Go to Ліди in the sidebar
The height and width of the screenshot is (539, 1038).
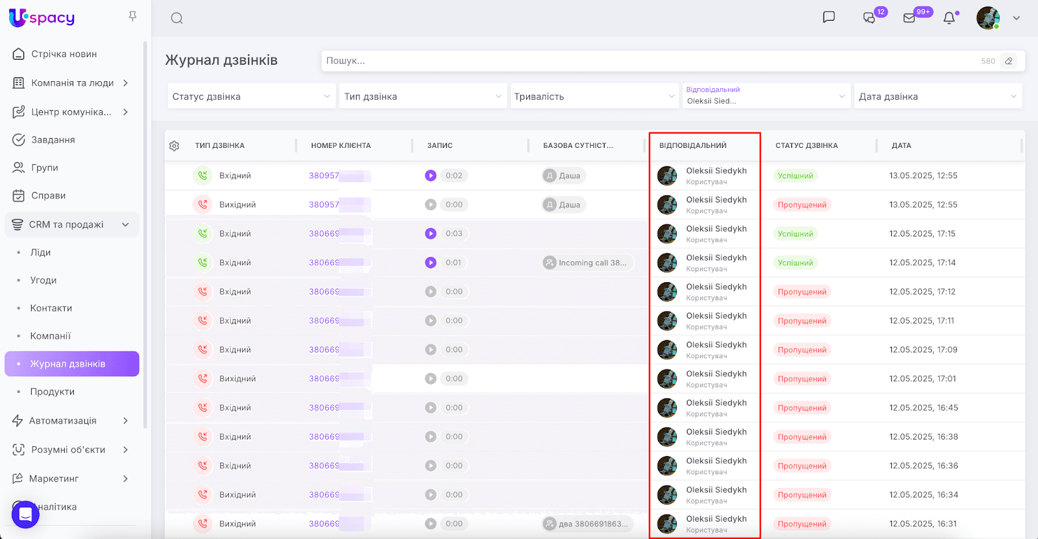(40, 252)
